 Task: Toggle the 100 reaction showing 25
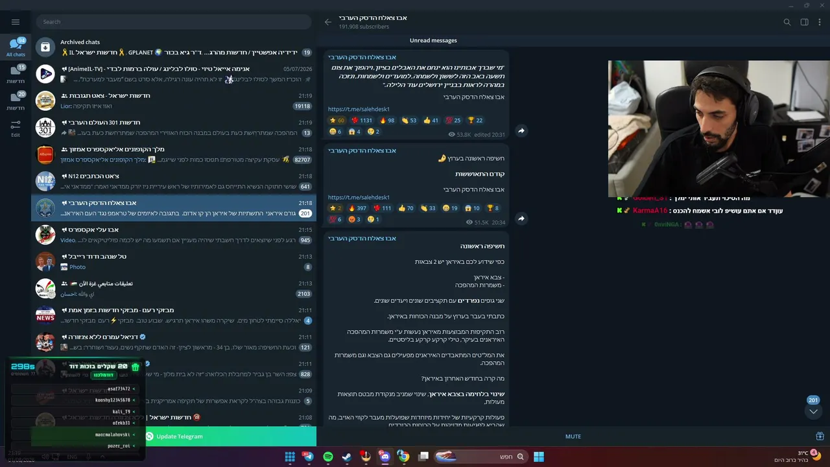pos(453,121)
